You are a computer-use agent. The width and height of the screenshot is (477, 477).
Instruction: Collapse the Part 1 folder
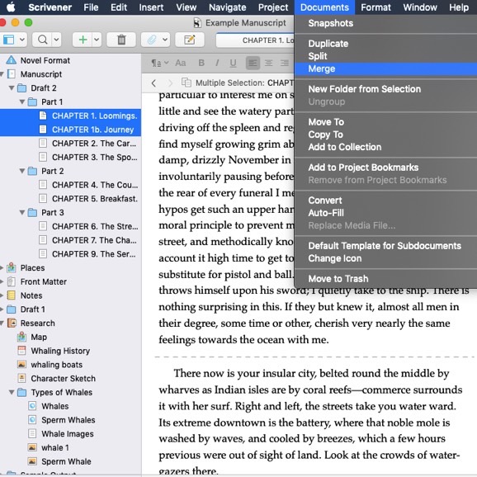(x=22, y=102)
